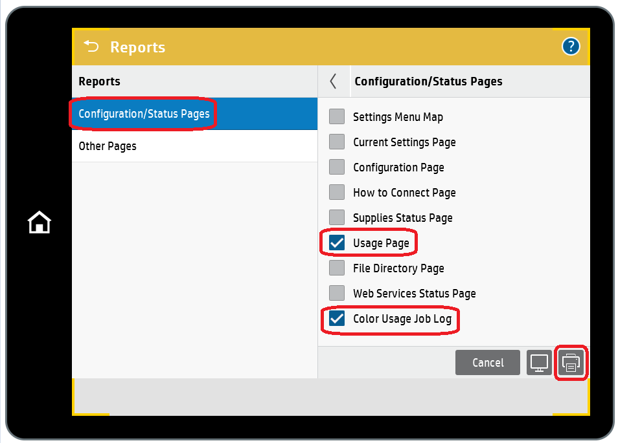This screenshot has width=618, height=443.
Task: Click the Print icon button
Action: pyautogui.click(x=571, y=363)
